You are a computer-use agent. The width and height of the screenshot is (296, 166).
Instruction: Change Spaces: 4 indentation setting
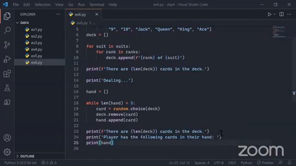[202, 163]
